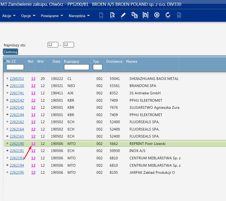Open order link 2261150
Image resolution: width=226 pixels, height=201 pixels.
pyautogui.click(x=17, y=86)
